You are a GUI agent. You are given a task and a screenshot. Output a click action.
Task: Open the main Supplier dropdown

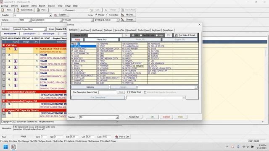click(50, 16)
